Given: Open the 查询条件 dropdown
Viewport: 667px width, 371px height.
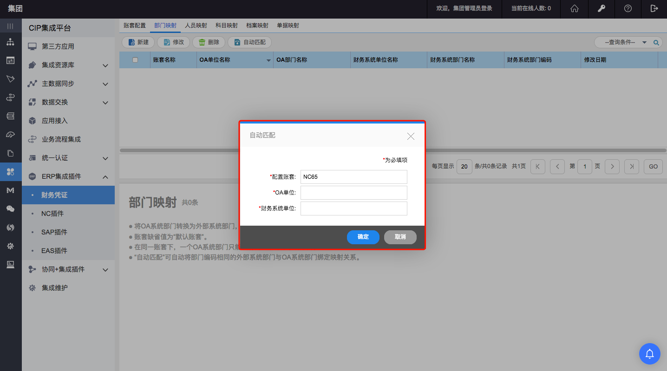Looking at the screenshot, I should (x=644, y=42).
